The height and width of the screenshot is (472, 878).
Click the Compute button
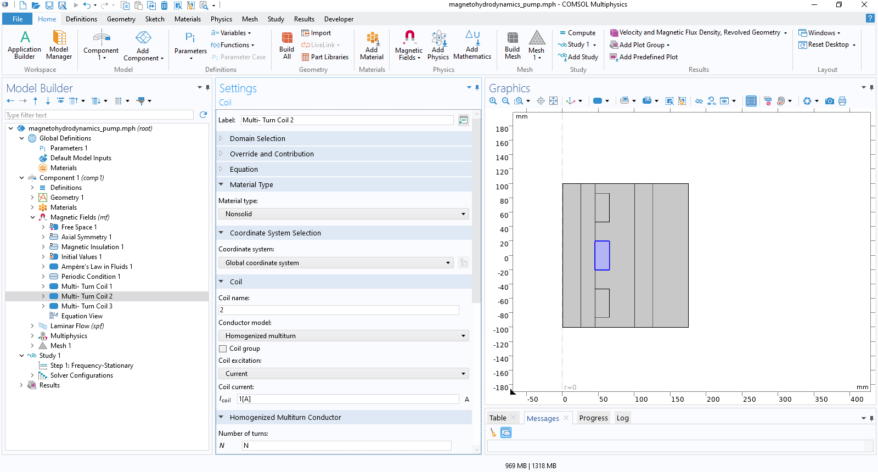(577, 33)
